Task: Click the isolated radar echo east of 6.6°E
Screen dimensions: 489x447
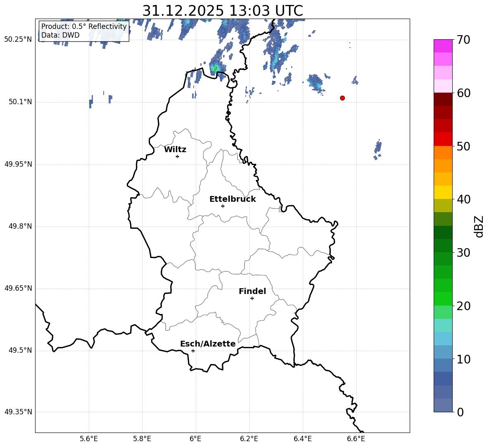Action: tap(377, 148)
